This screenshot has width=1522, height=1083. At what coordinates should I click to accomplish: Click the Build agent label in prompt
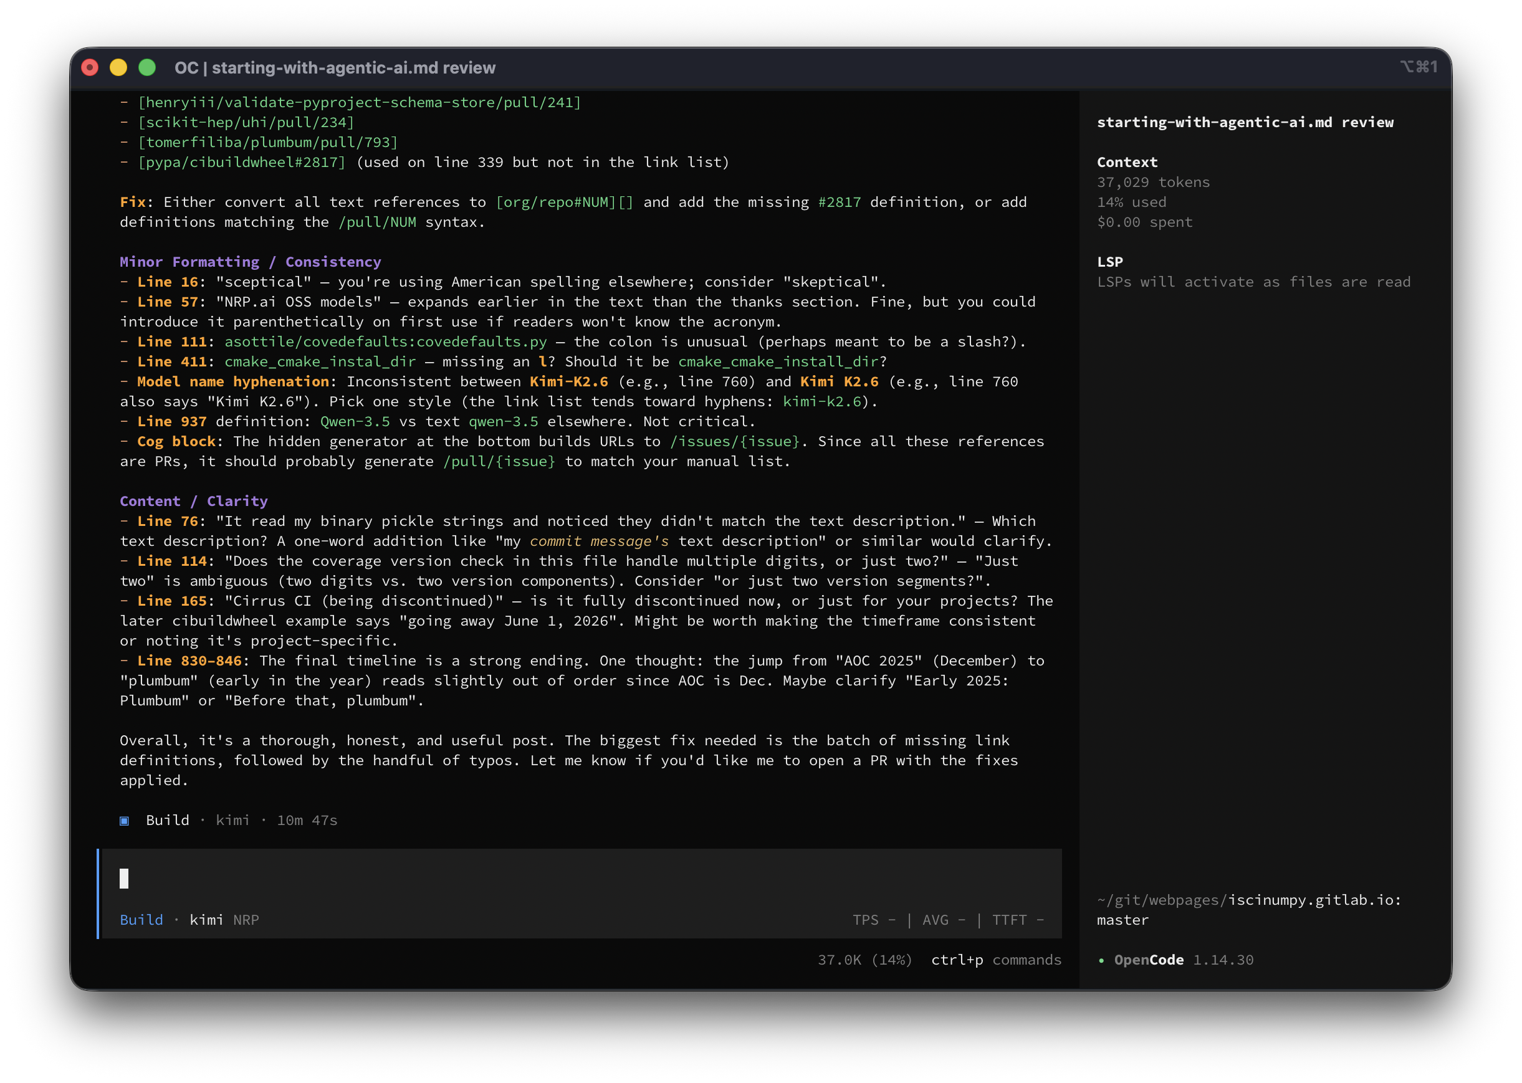pos(141,920)
